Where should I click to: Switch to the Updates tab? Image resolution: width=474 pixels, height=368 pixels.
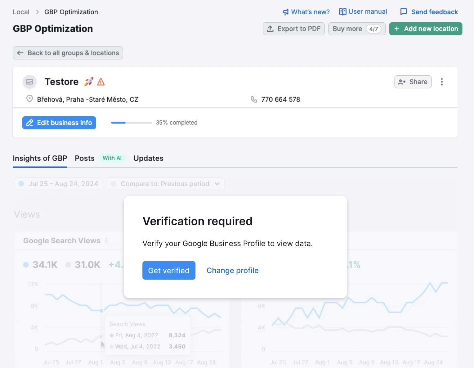coord(148,158)
